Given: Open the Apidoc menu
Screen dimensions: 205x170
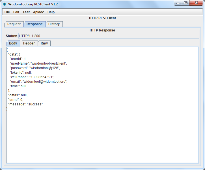Looking at the screenshot, I should [x=38, y=12].
